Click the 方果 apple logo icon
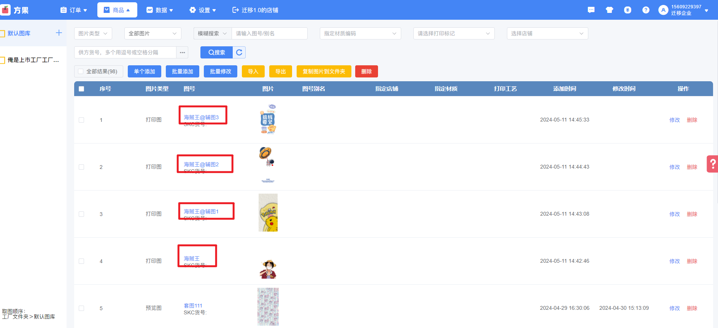The image size is (718, 328). pyautogui.click(x=5, y=10)
